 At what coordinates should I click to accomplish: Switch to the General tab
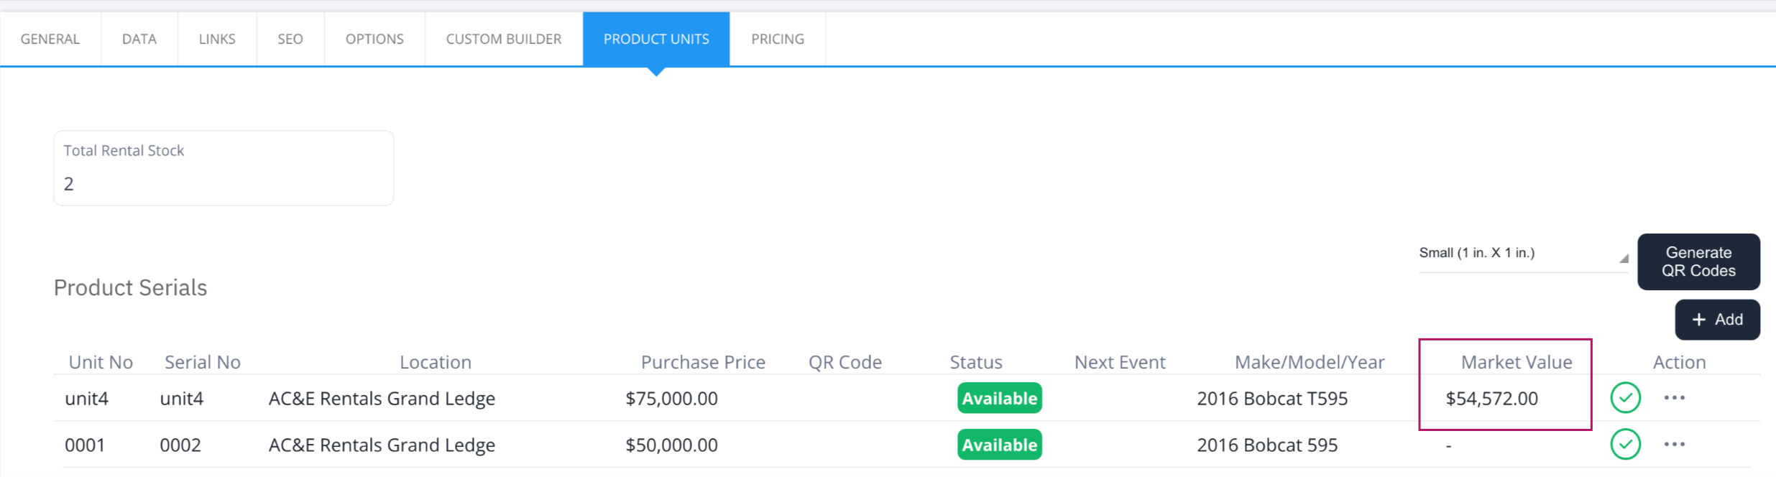(x=50, y=39)
